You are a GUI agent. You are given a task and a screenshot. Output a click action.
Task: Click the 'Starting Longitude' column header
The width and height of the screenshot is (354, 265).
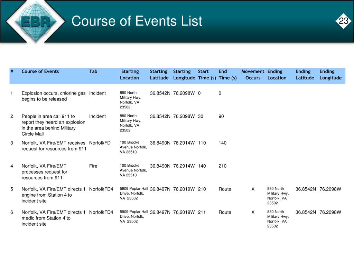coord(184,75)
